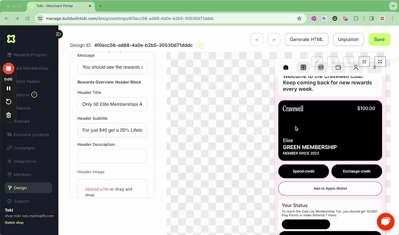Click Add to Apple Wallet button
Screen dimensions: 399x235
coord(330,188)
